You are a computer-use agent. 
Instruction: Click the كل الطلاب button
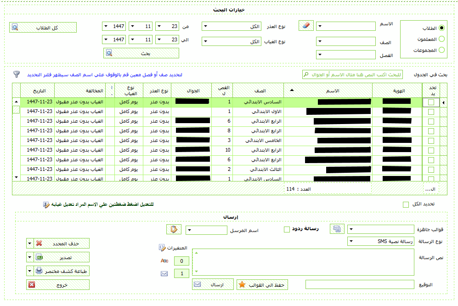[43, 28]
